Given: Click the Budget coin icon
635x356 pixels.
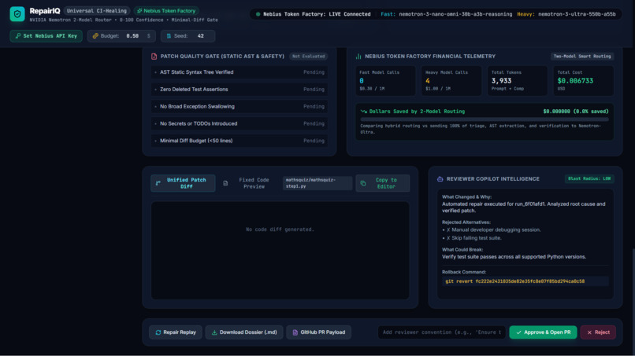Looking at the screenshot, I should coord(95,36).
